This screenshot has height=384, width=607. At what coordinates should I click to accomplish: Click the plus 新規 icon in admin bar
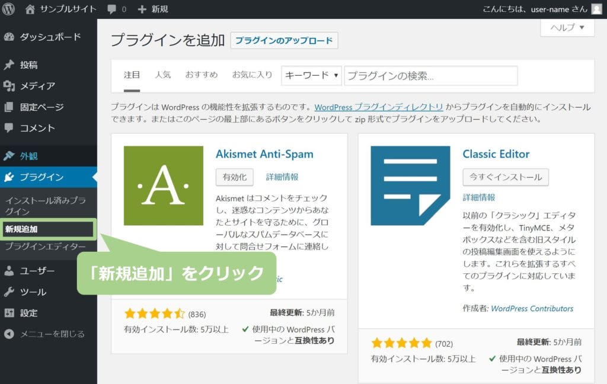pyautogui.click(x=142, y=9)
